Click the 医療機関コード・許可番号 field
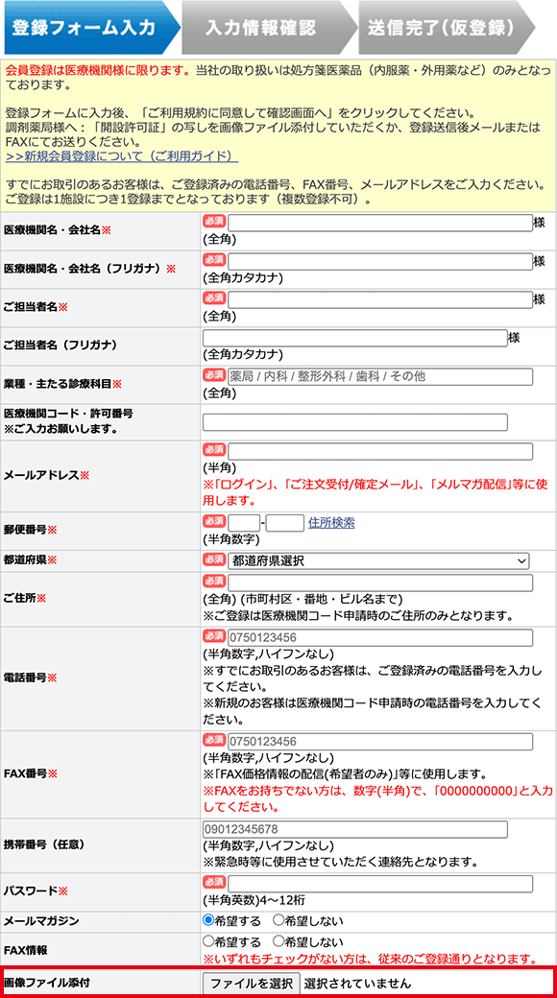Viewport: 557px width, 998px height. tap(355, 422)
